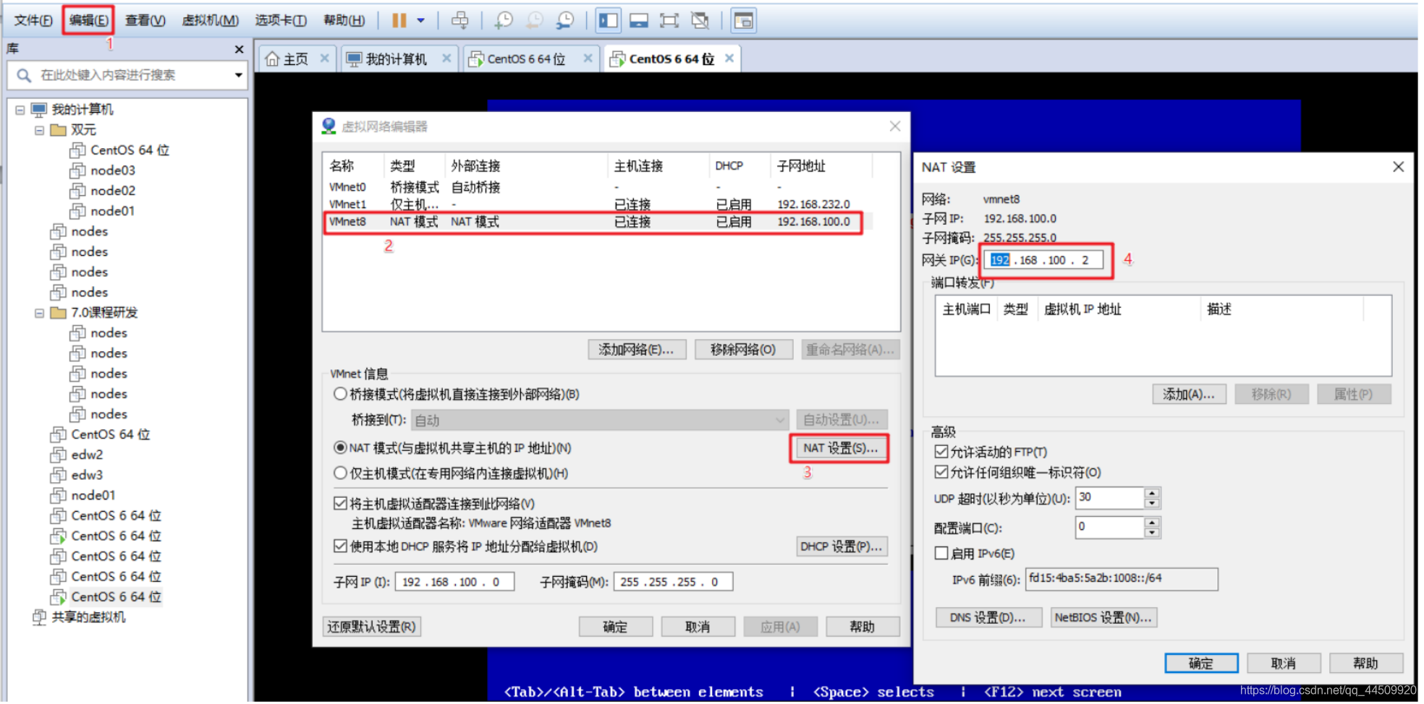Decrease 配置端口 value with down arrow
Image resolution: width=1424 pixels, height=704 pixels.
tap(1152, 533)
